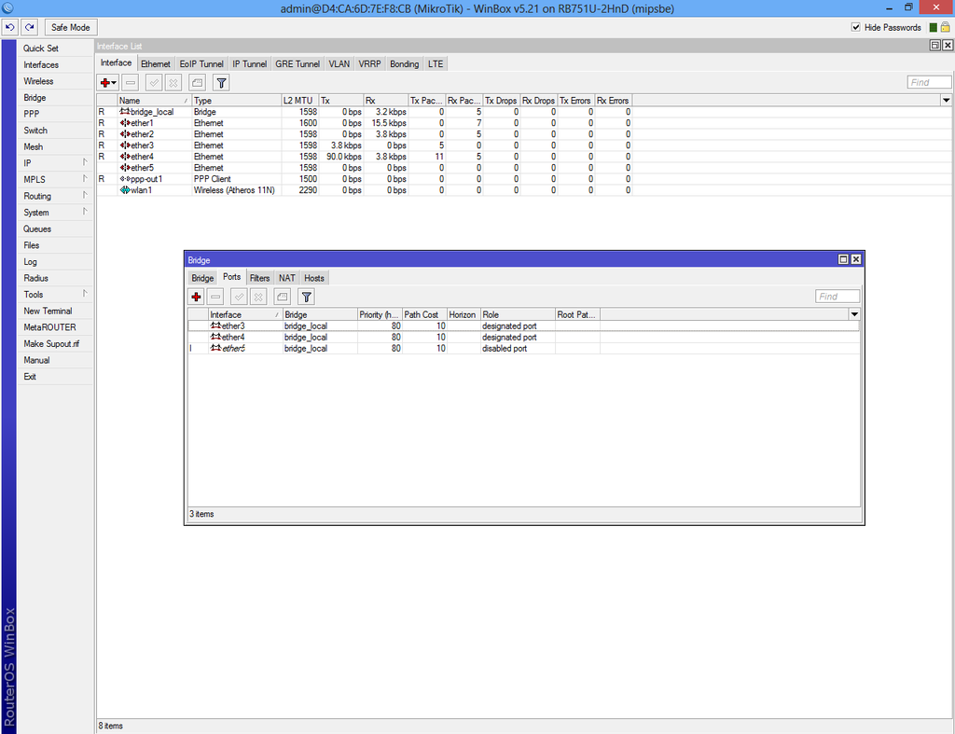Click the Find input field in Bridge window
The height and width of the screenshot is (734, 955).
click(x=837, y=296)
